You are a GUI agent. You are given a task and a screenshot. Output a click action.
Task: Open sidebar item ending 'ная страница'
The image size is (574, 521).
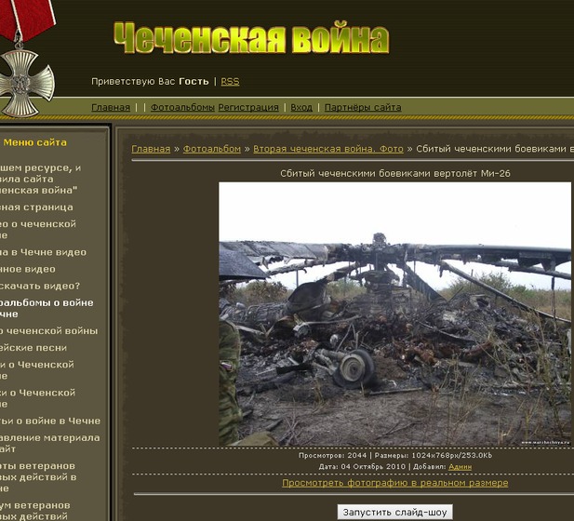tap(36, 207)
